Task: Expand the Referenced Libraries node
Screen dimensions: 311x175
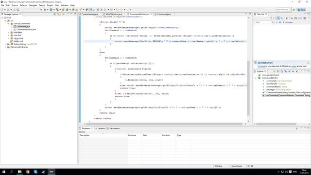Action: [5, 47]
